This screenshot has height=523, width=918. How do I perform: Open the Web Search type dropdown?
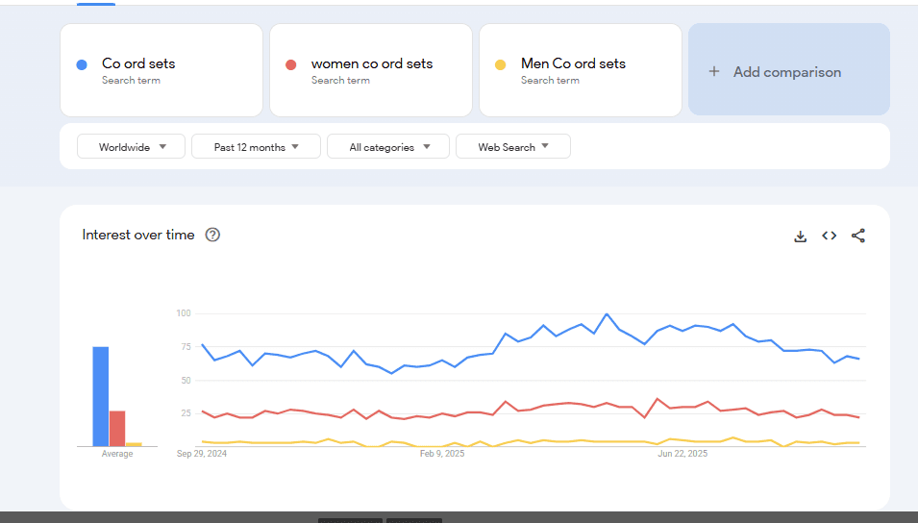[x=512, y=147]
